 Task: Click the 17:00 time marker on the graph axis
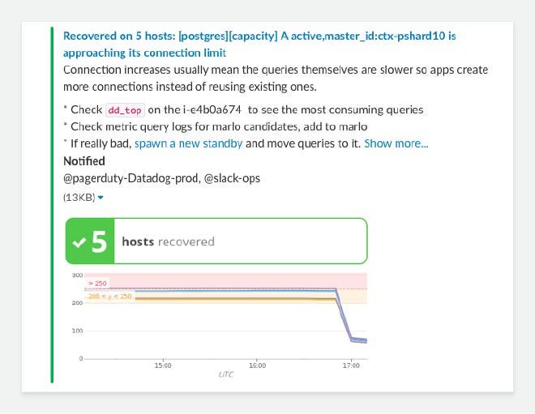351,365
